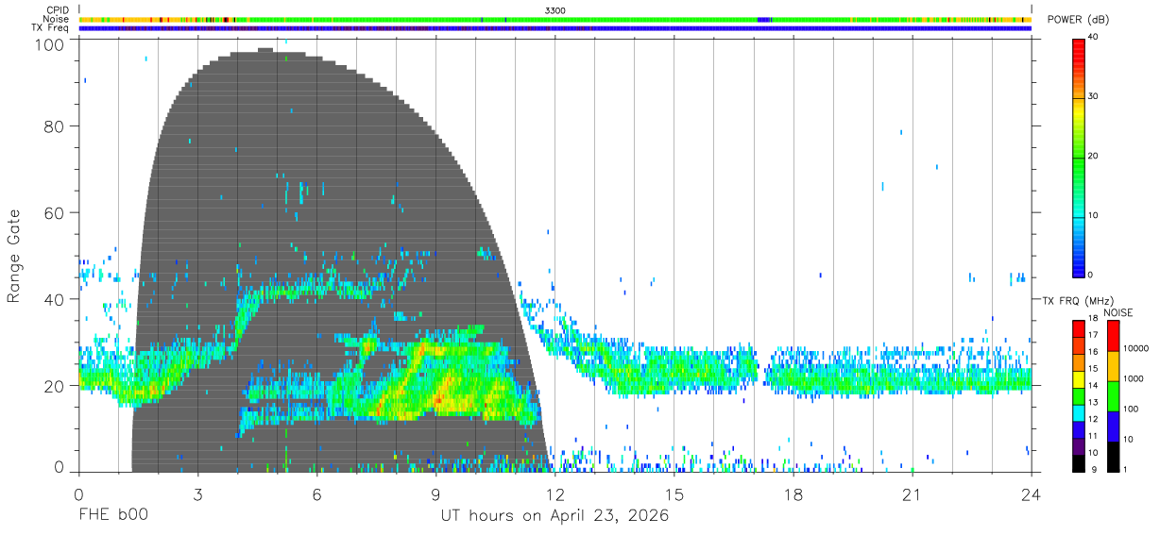Click the noise legend label 1
This screenshot has width=1160, height=535.
(1127, 469)
